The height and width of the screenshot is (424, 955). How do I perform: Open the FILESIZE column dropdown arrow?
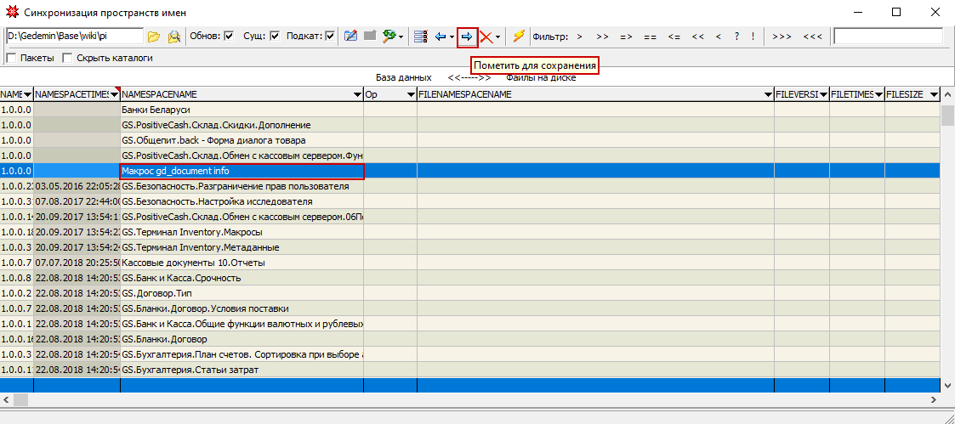934,94
